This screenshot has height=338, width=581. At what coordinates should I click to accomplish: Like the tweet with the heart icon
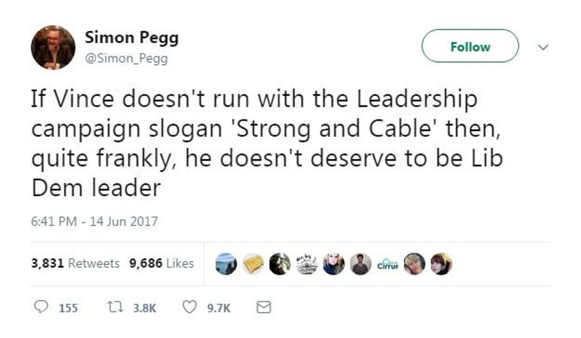click(x=190, y=307)
